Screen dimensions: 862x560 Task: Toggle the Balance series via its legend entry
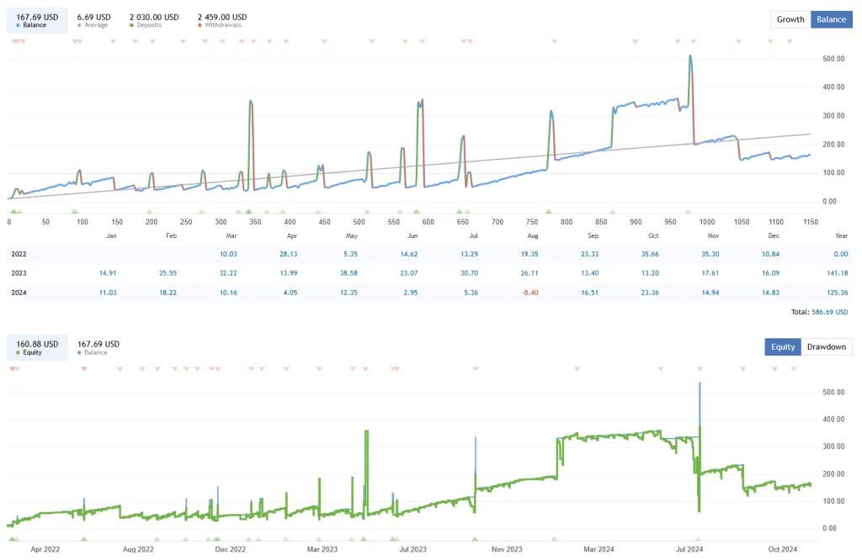click(35, 26)
